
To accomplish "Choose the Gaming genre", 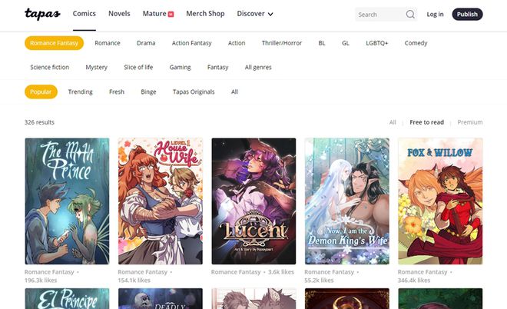I will point(180,68).
